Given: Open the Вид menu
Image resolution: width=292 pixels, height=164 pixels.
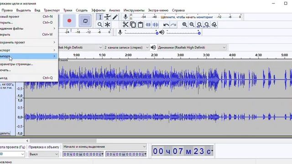Looking at the screenshot, I should [x=37, y=10].
